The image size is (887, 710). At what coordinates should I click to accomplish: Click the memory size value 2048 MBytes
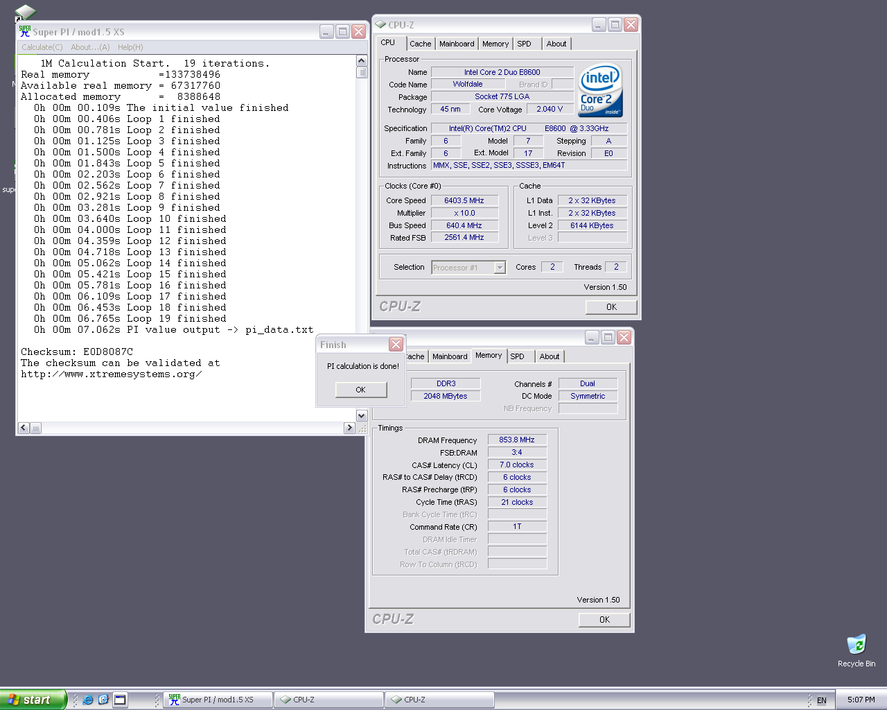click(446, 396)
